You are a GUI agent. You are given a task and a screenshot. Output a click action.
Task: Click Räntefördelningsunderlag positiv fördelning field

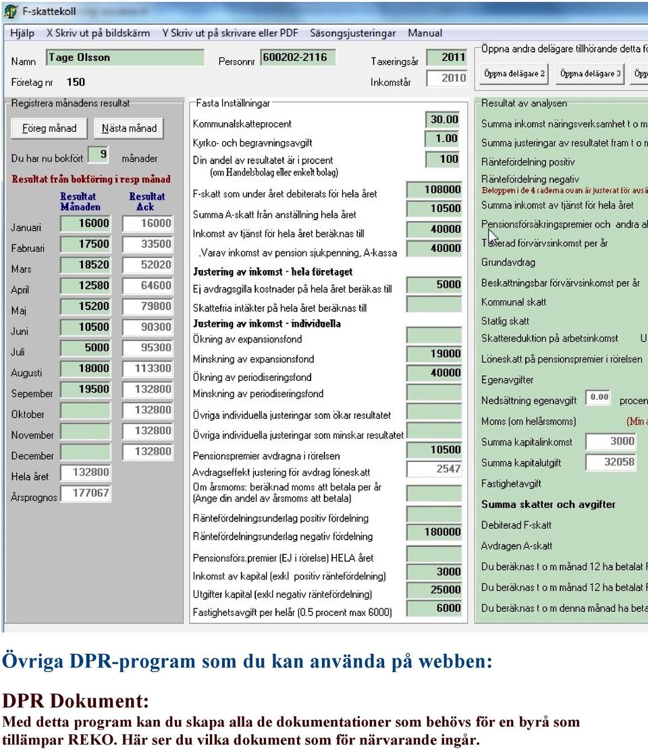pos(434,514)
